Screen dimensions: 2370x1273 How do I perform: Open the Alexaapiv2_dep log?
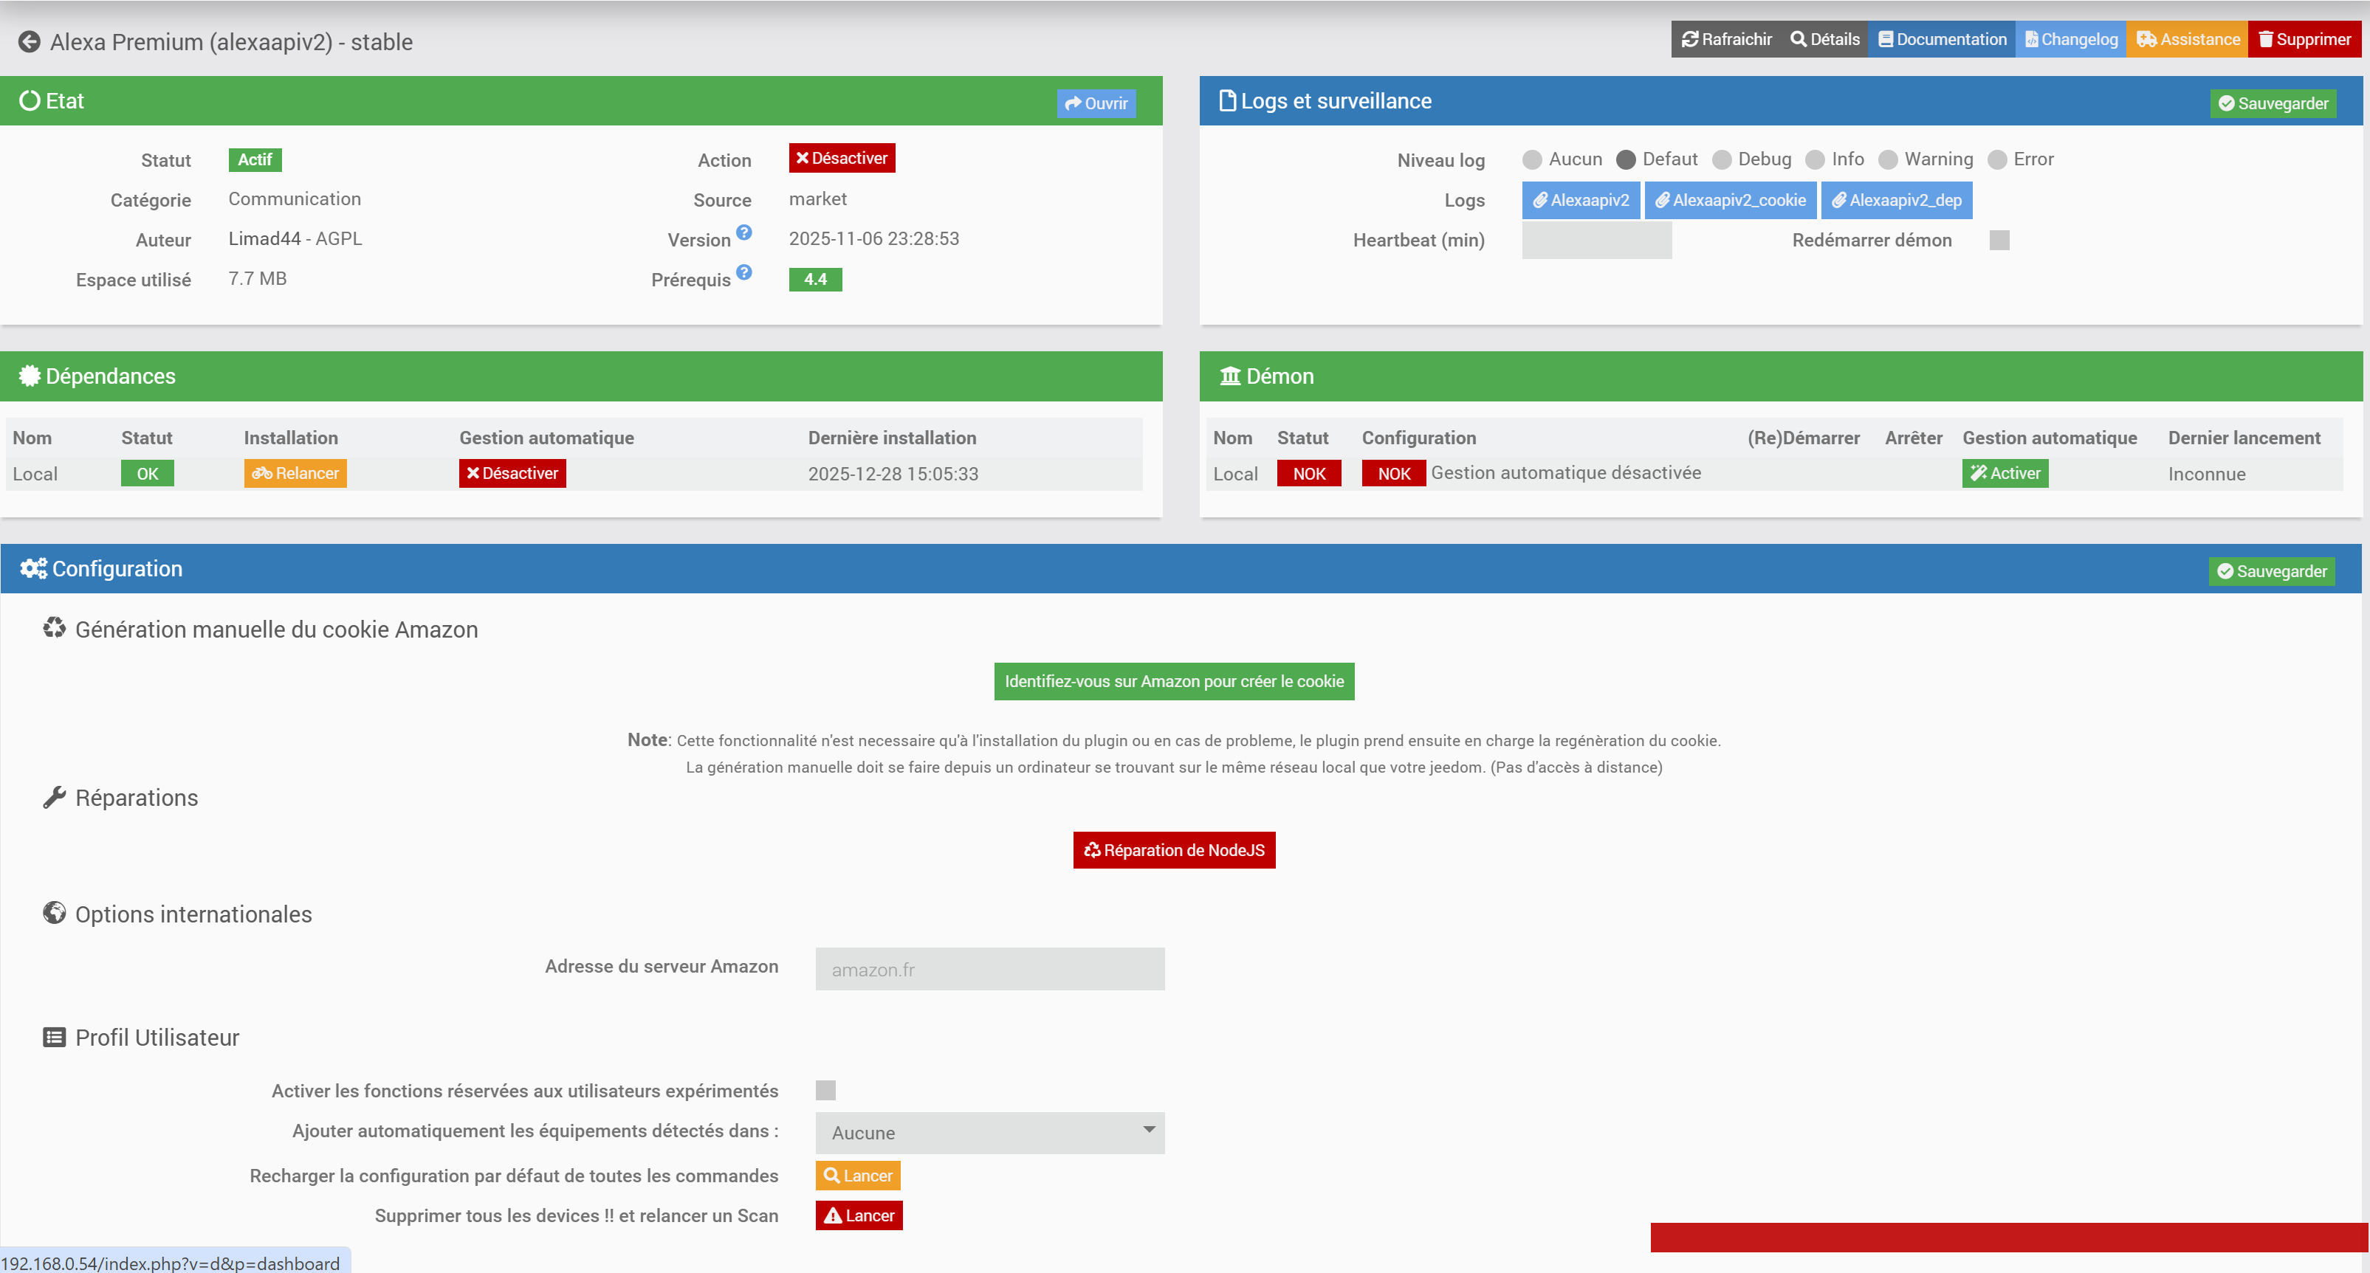[x=1896, y=201]
